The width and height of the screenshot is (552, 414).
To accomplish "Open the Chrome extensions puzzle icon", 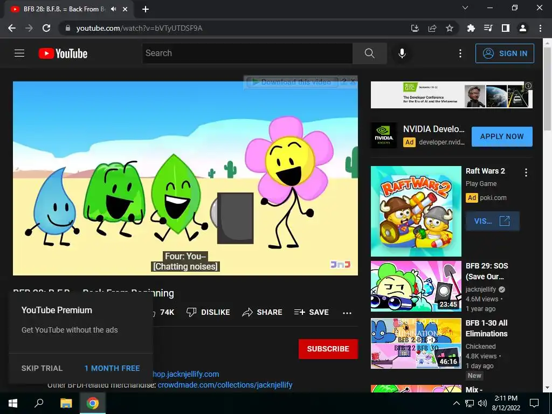I will 471,28.
